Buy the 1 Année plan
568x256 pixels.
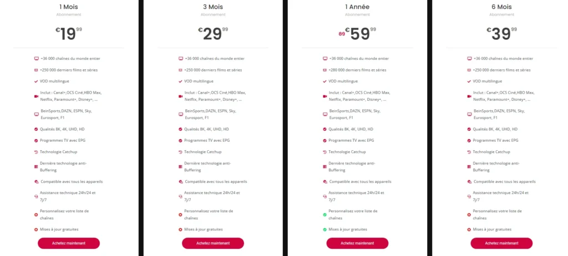point(357,243)
